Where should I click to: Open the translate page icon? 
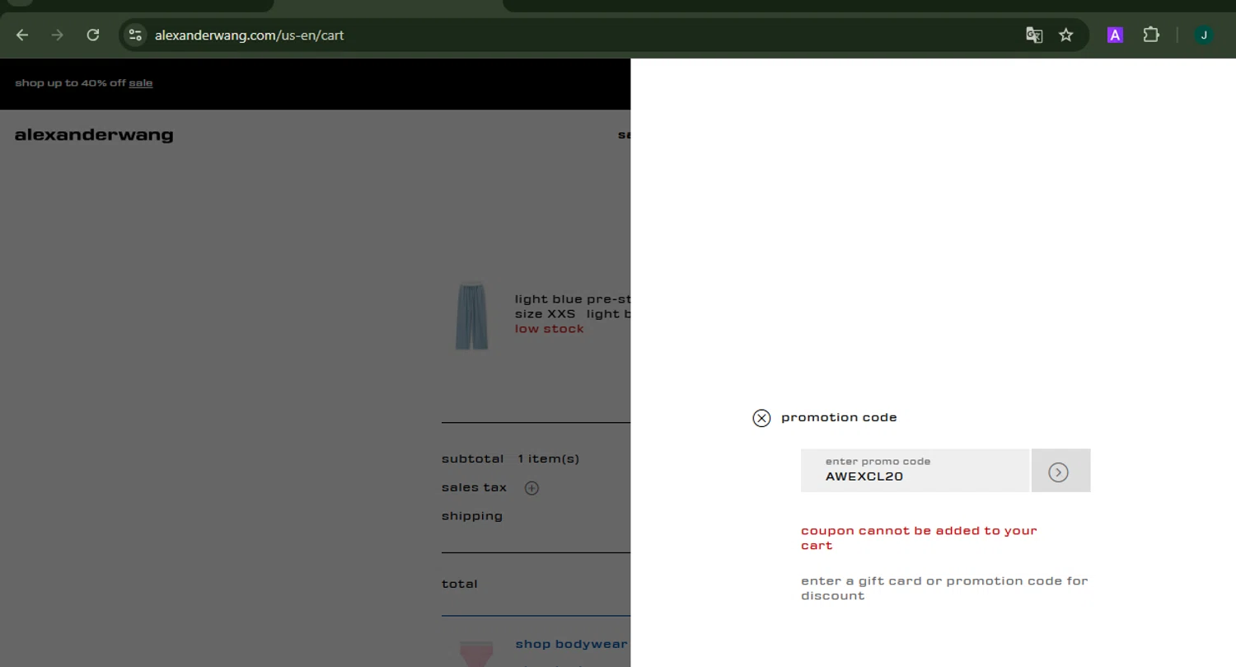point(1034,35)
